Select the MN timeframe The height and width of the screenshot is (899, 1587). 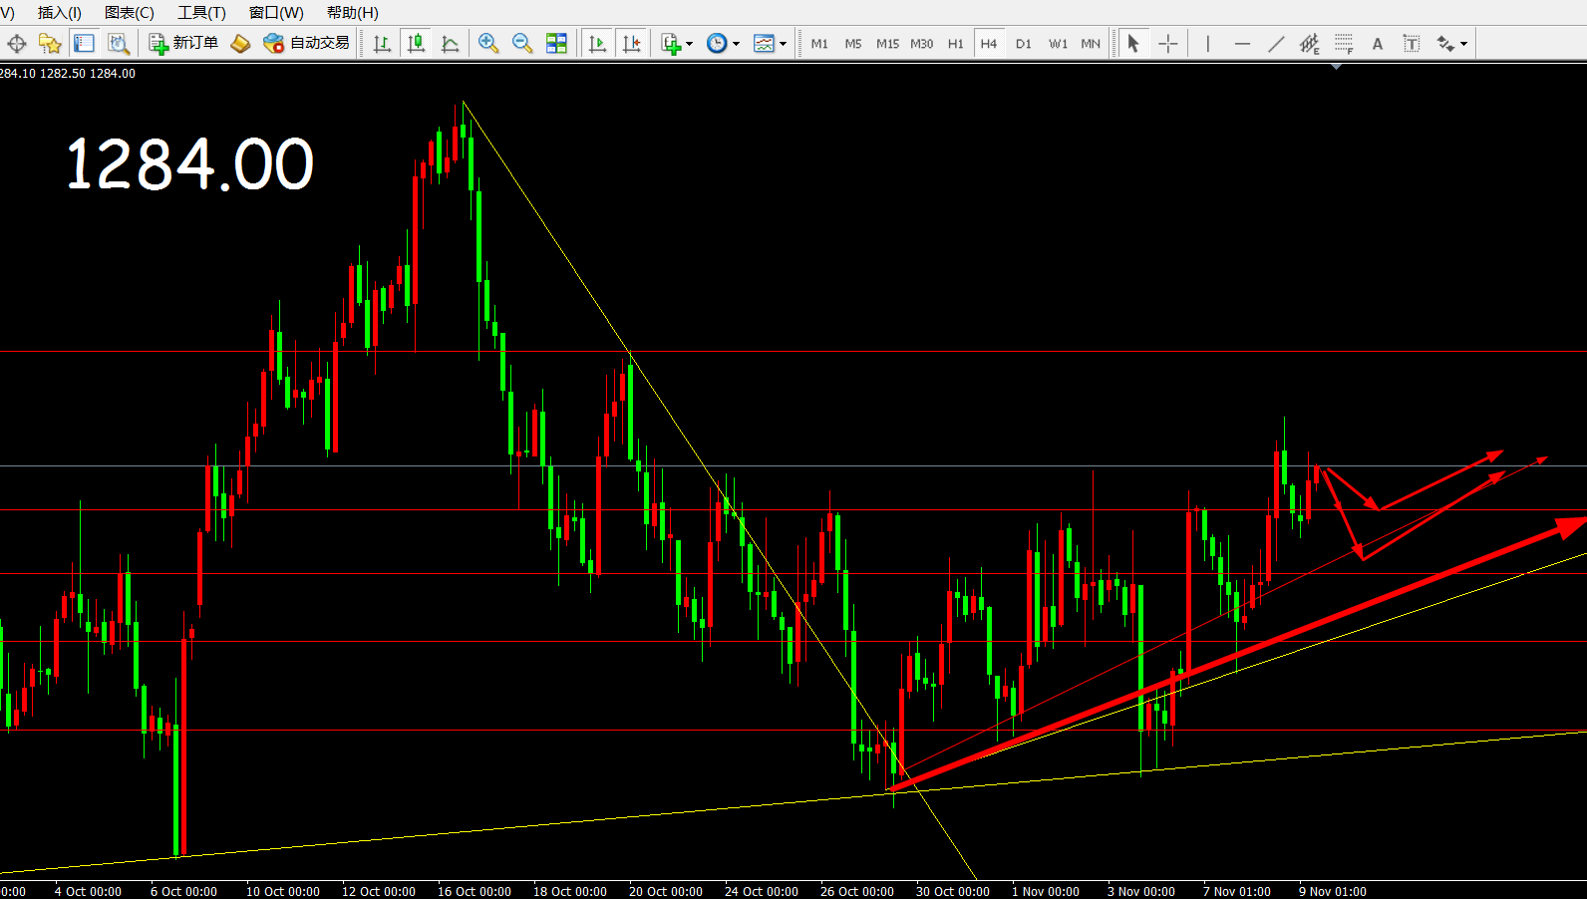pos(1091,44)
